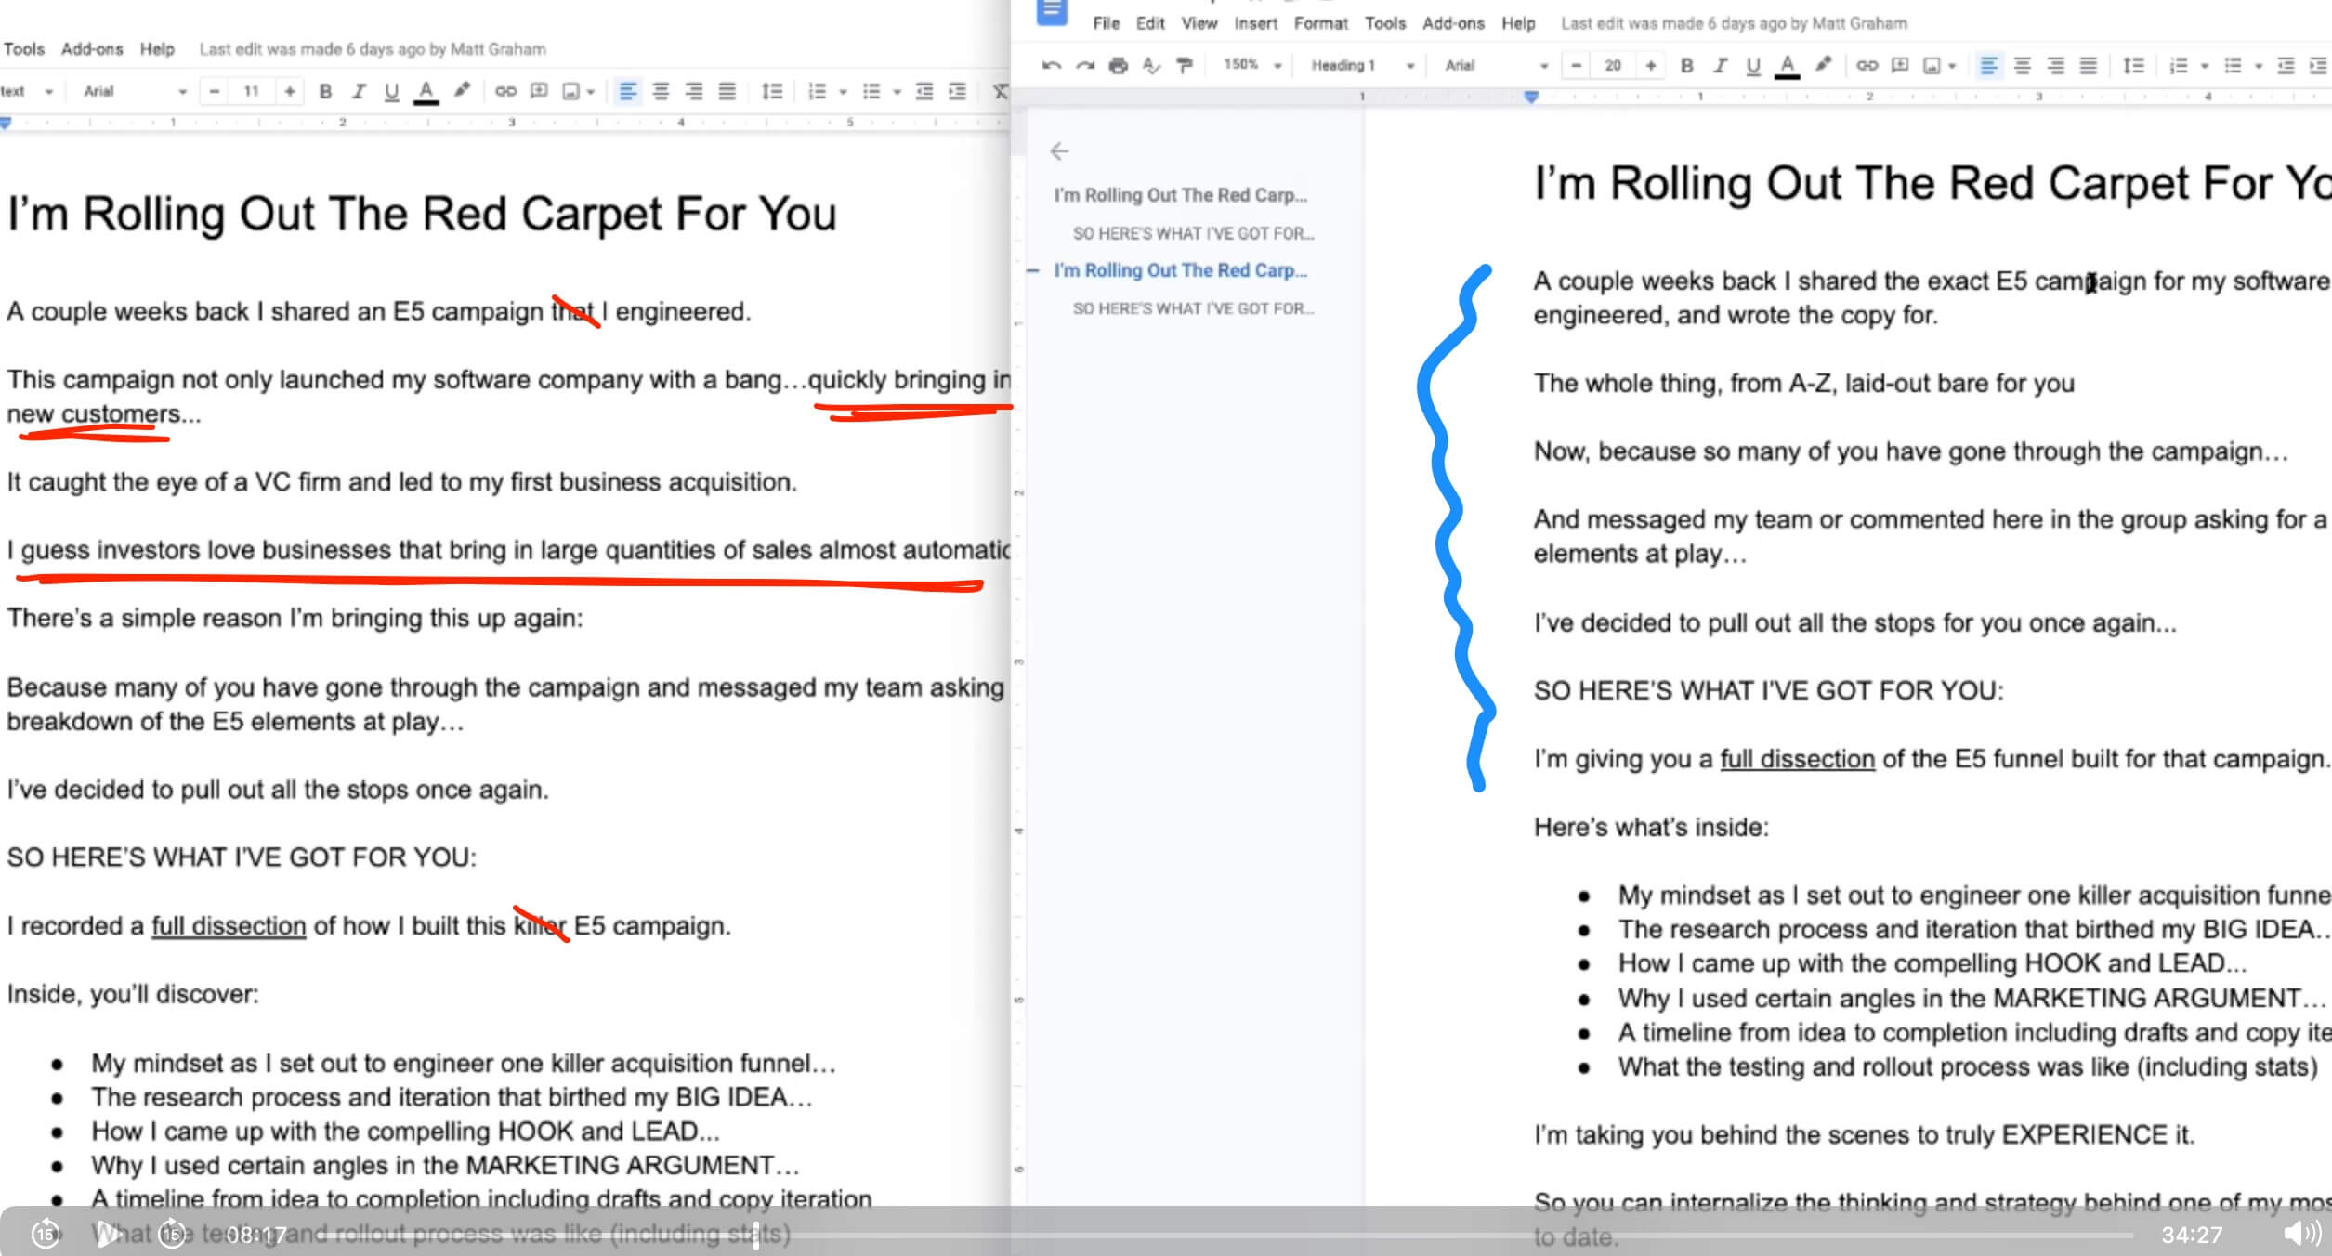Add comment icon in right document toolbar
2332x1256 pixels.
coord(1900,65)
